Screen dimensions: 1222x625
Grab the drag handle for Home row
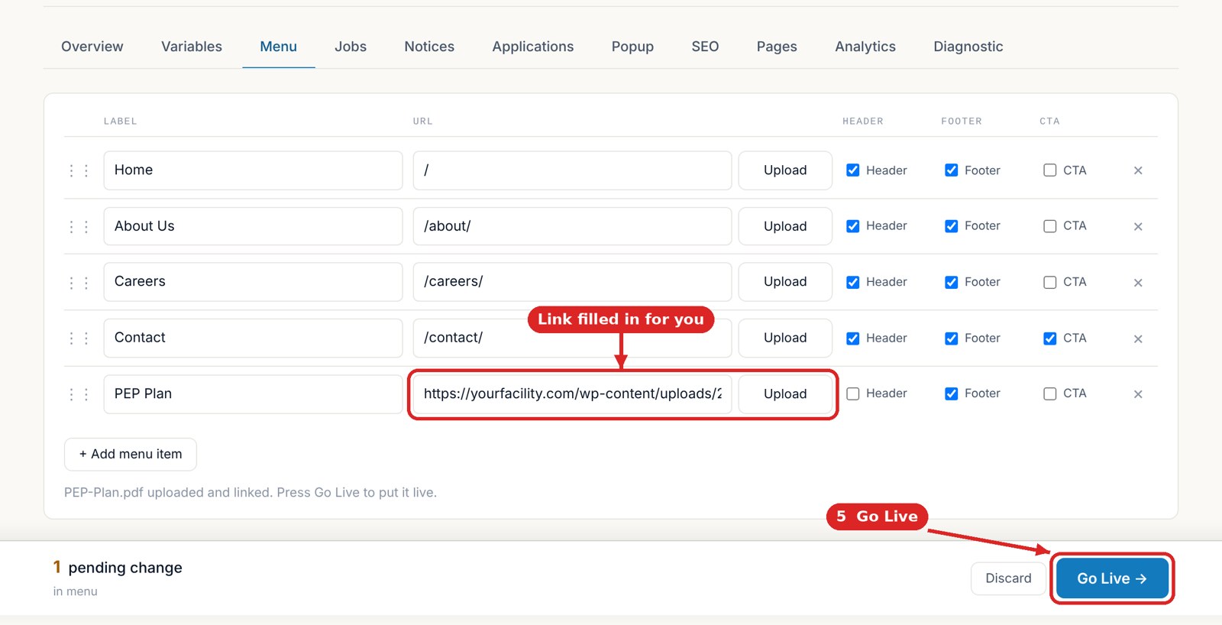click(79, 170)
